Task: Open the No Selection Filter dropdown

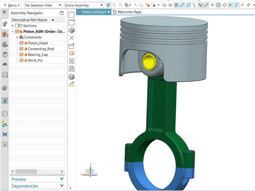Action: (43, 6)
